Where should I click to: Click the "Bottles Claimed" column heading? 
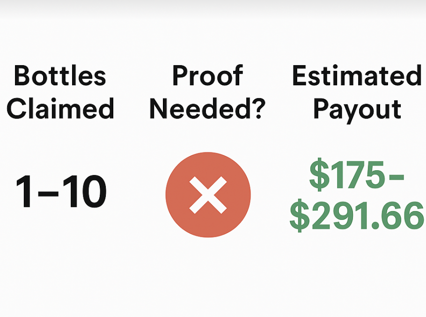[x=60, y=92]
